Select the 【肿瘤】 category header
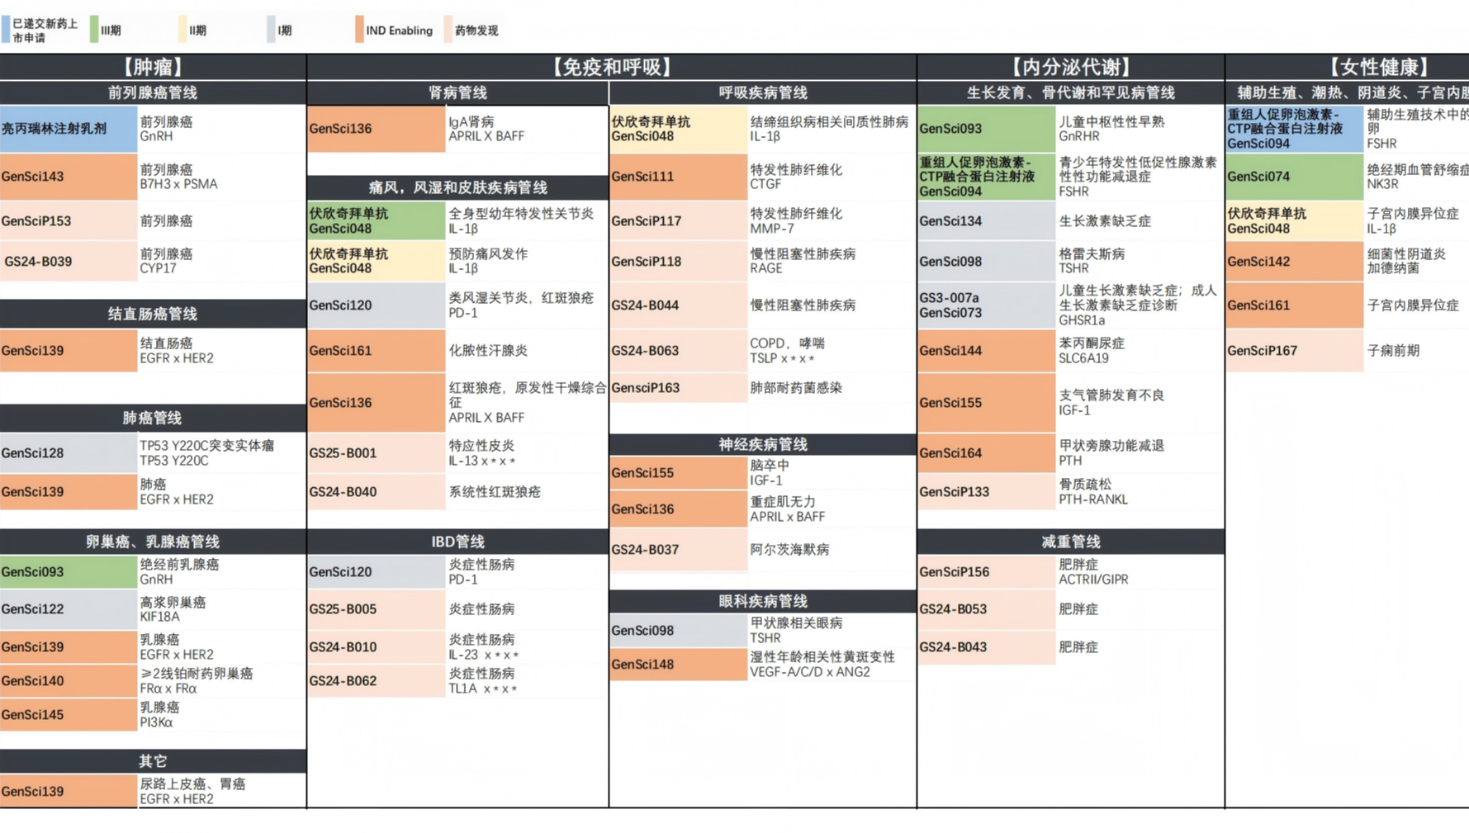This screenshot has height=833, width=1469. [x=153, y=67]
